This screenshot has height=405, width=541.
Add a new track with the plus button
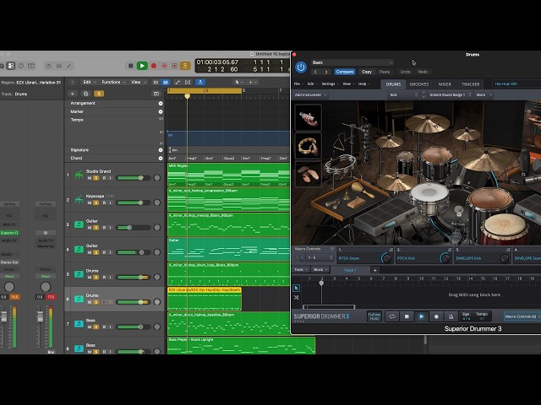point(73,94)
